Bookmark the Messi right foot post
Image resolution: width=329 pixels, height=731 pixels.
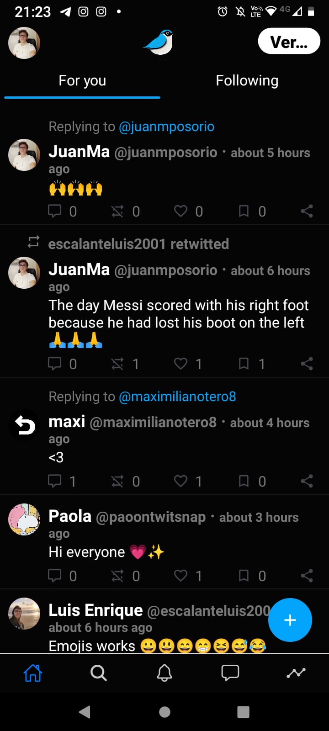(x=244, y=364)
